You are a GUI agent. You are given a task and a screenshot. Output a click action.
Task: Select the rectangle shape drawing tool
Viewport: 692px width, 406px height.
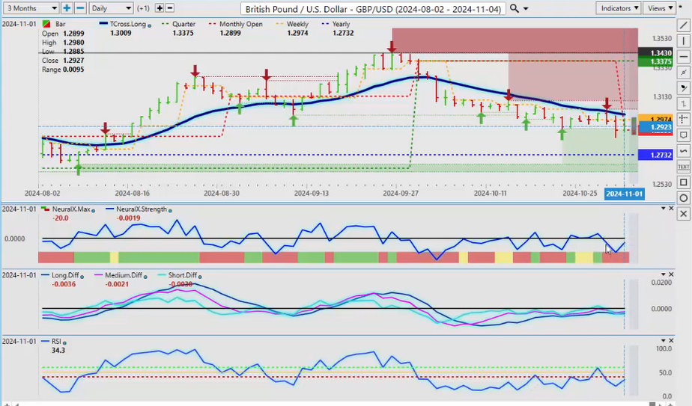684,182
